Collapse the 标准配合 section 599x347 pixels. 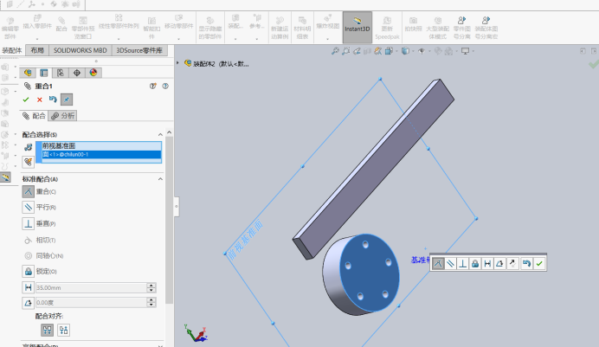pyautogui.click(x=160, y=178)
